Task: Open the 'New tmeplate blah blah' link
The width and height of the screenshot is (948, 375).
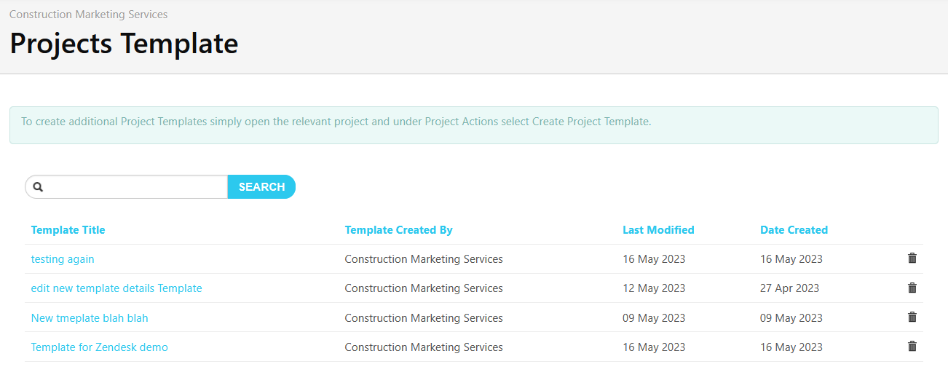Action: (x=90, y=318)
